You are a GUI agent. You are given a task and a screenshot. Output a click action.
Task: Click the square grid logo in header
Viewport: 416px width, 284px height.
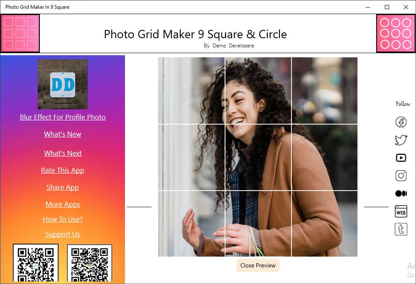[20, 34]
